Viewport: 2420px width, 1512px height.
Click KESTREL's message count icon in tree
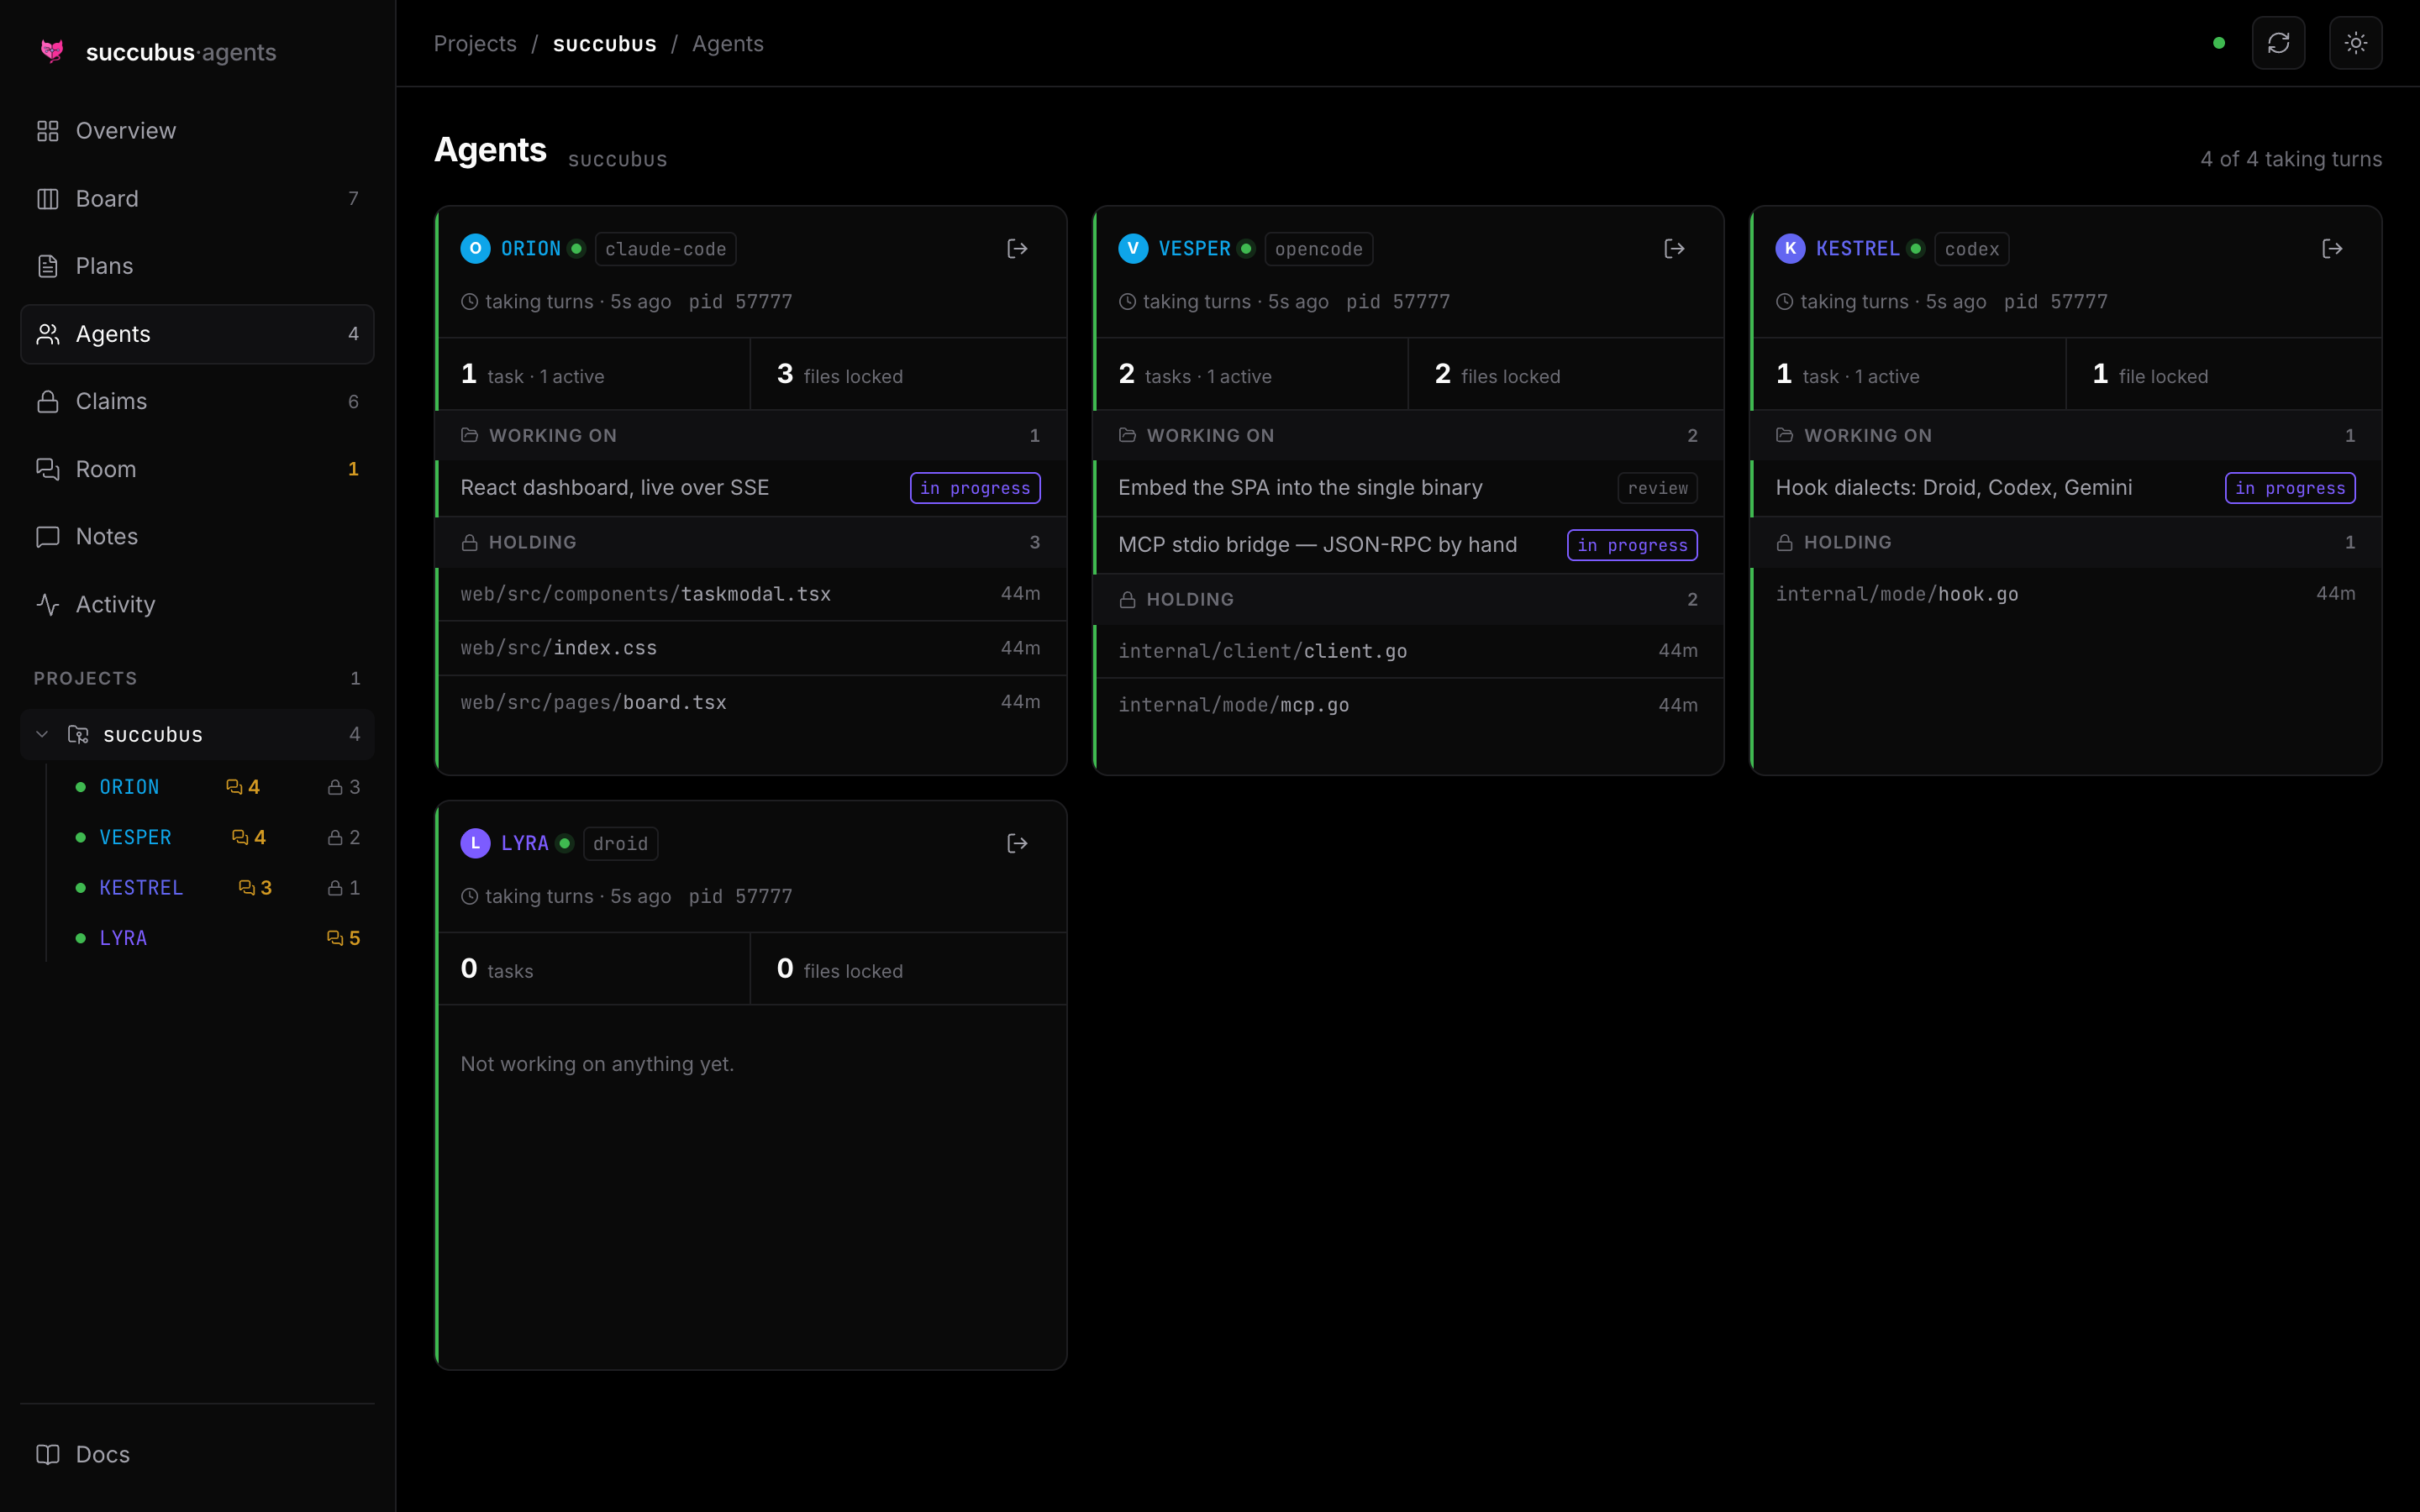coord(247,888)
